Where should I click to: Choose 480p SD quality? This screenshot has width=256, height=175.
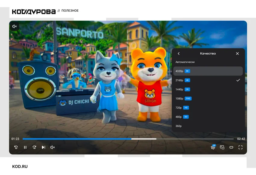pos(208,117)
